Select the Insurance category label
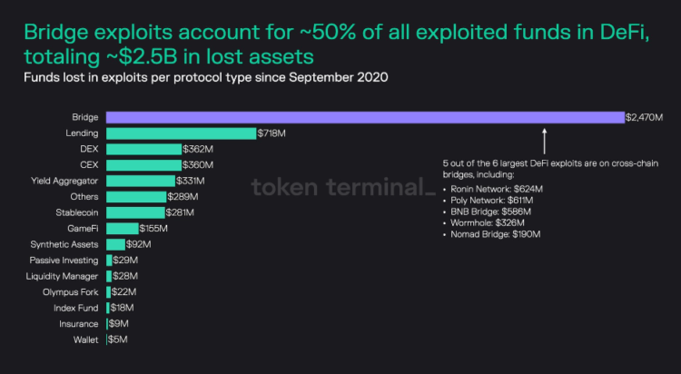This screenshot has height=374, width=681. tap(79, 324)
